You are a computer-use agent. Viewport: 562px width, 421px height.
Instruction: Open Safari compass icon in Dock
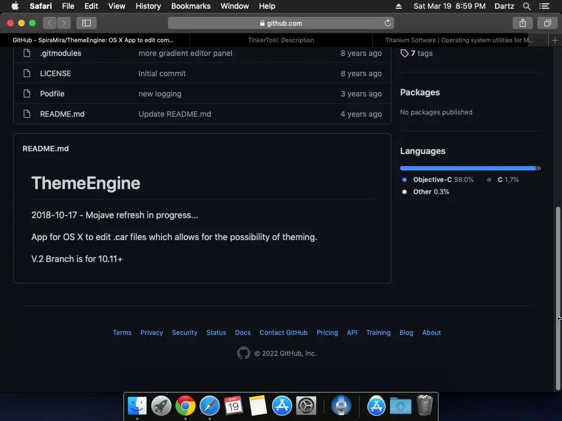(x=209, y=406)
